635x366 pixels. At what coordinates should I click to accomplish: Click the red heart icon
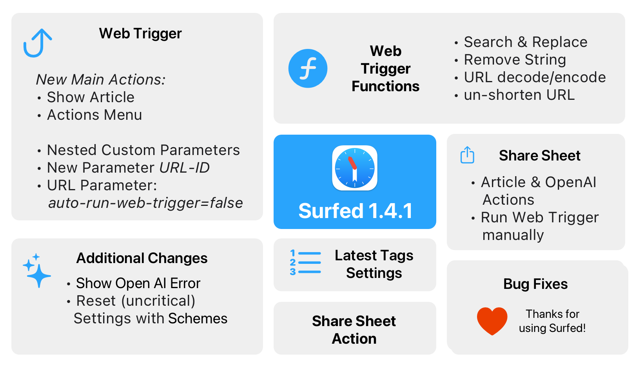(492, 321)
